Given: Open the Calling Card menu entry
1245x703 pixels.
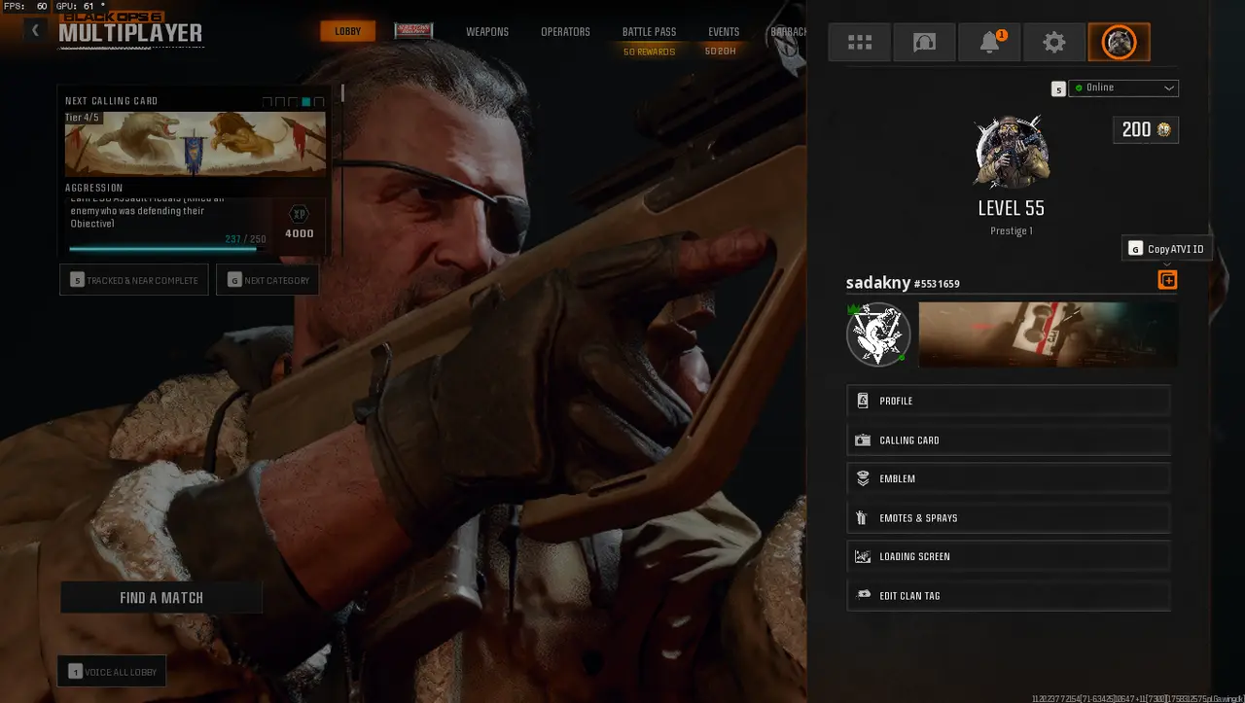Looking at the screenshot, I should (1009, 440).
